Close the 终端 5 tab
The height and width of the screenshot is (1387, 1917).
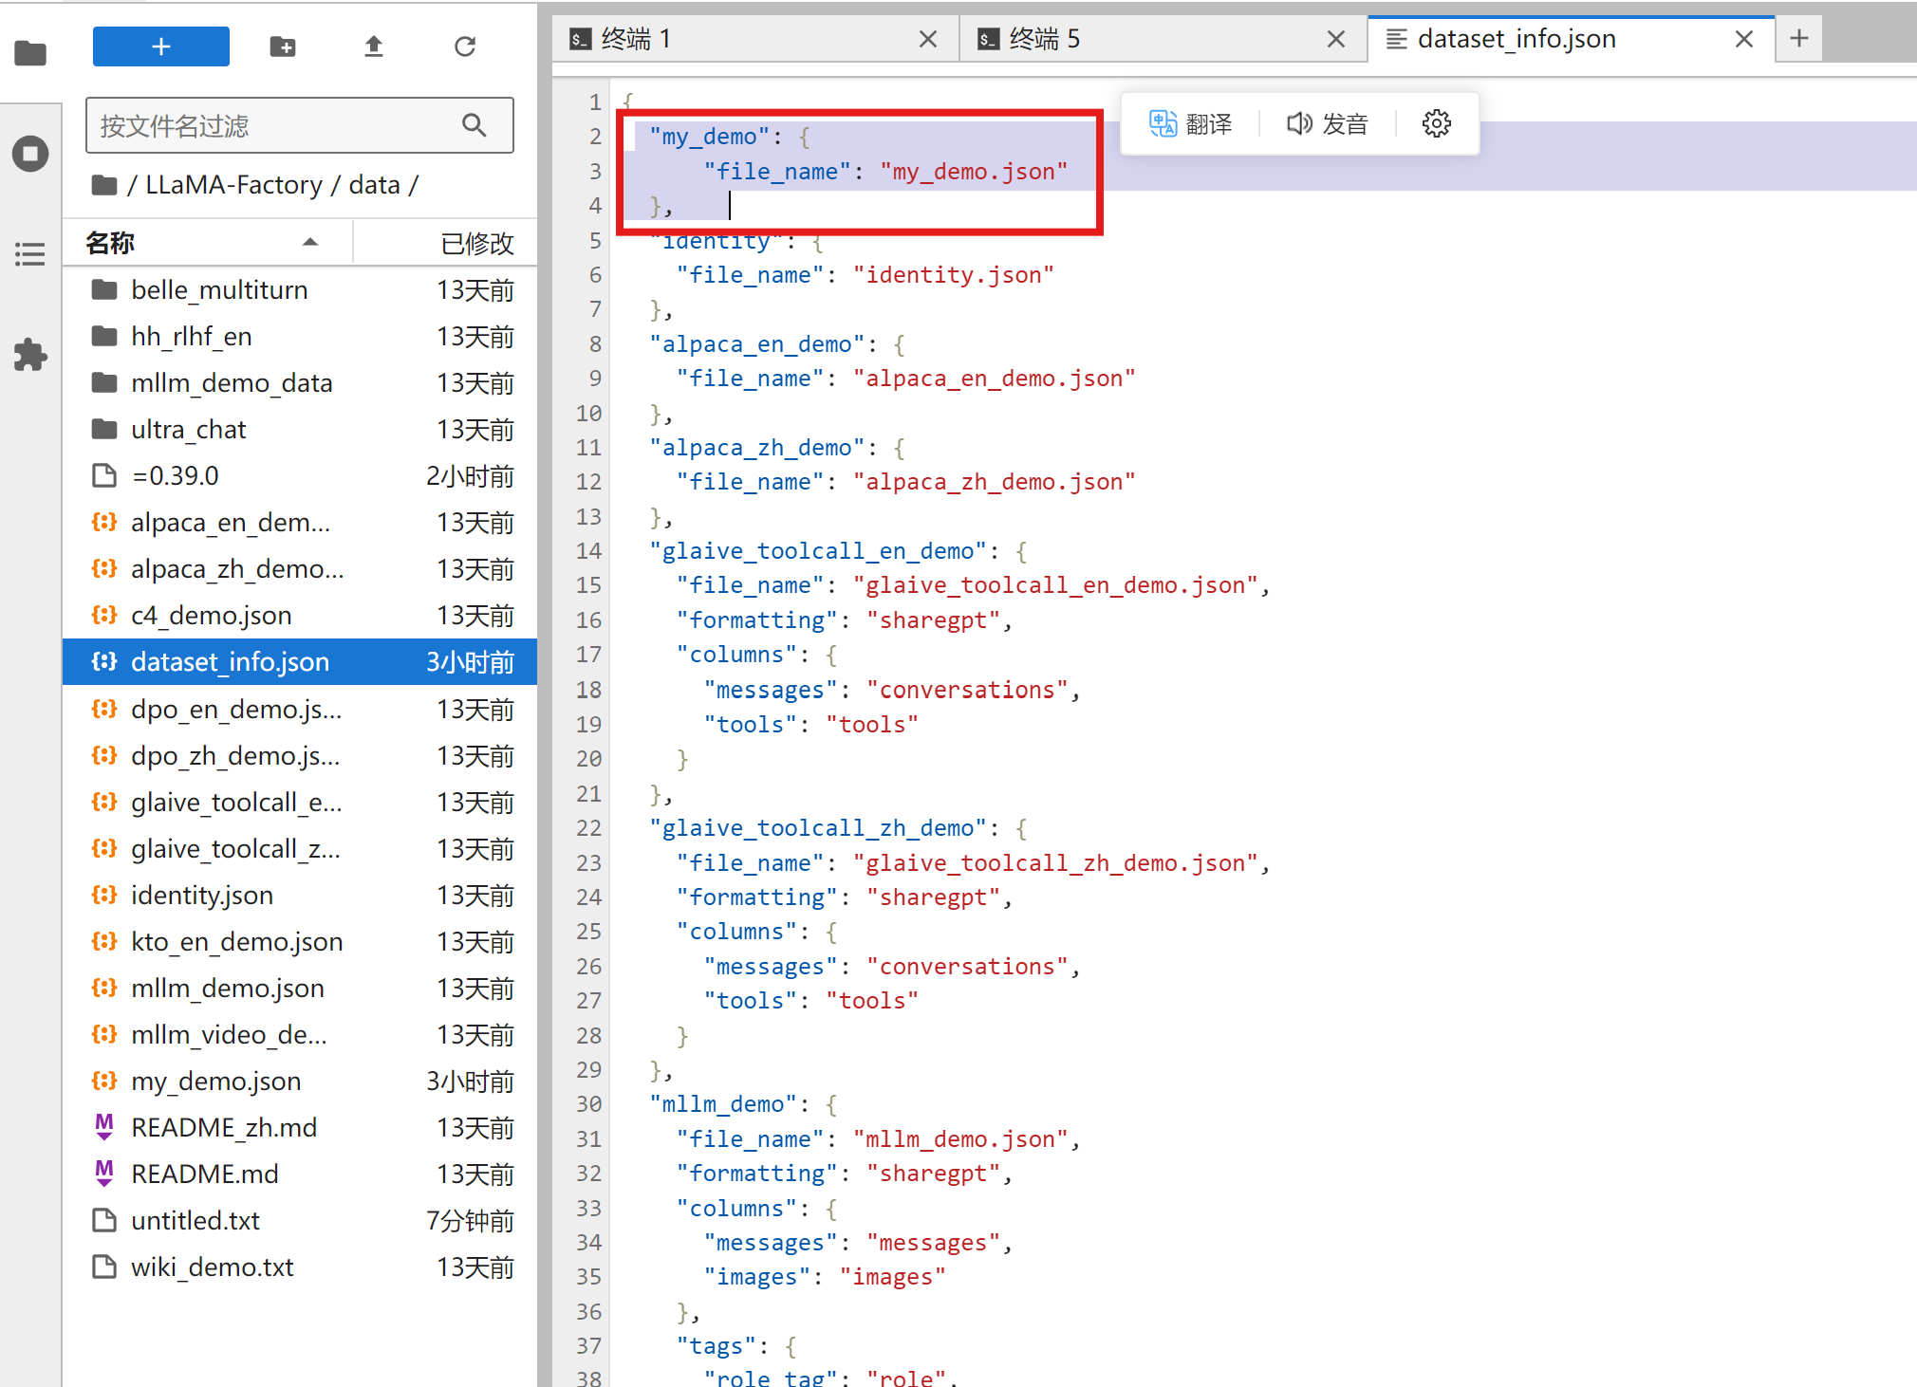[x=1336, y=39]
